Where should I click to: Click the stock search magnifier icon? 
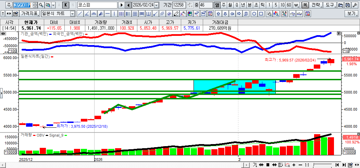41,5
